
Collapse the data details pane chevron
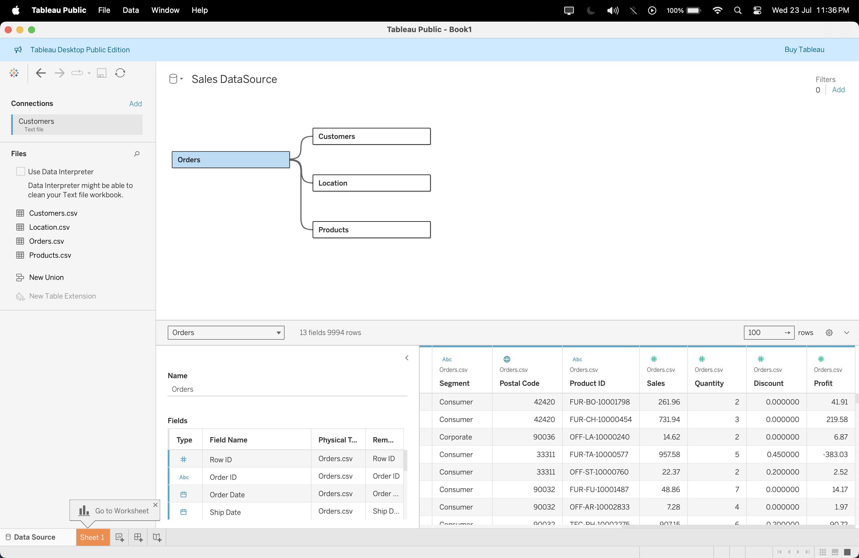click(x=847, y=333)
